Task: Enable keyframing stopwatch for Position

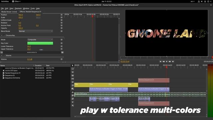Action: (x=62, y=15)
